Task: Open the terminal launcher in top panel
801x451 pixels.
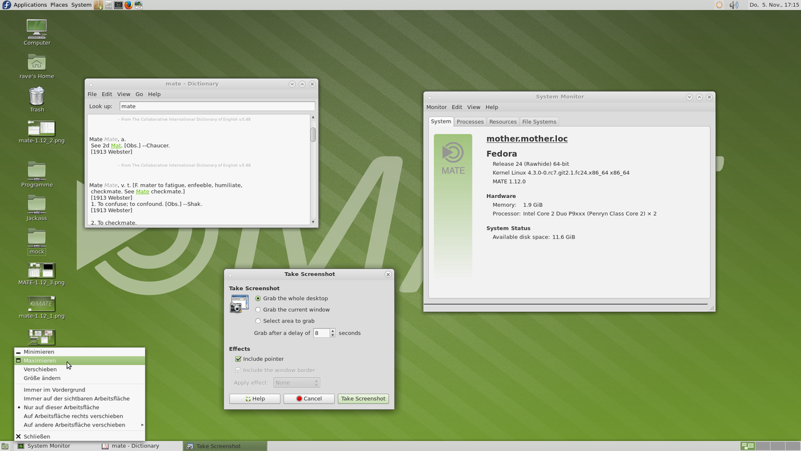Action: (x=119, y=5)
